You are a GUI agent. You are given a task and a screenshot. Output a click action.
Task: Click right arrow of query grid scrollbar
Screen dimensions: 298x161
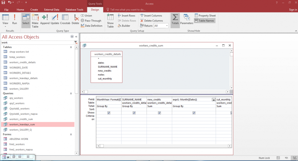tap(229, 146)
